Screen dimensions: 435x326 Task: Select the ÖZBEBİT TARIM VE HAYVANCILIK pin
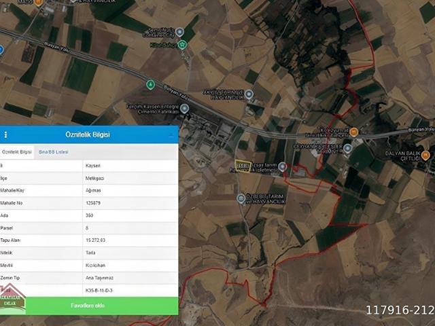[241, 198]
